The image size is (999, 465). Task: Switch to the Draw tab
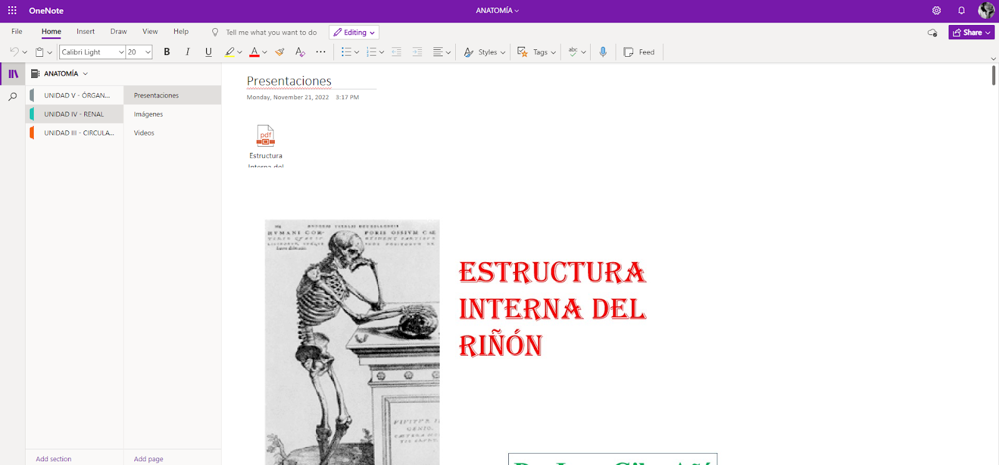pos(119,32)
